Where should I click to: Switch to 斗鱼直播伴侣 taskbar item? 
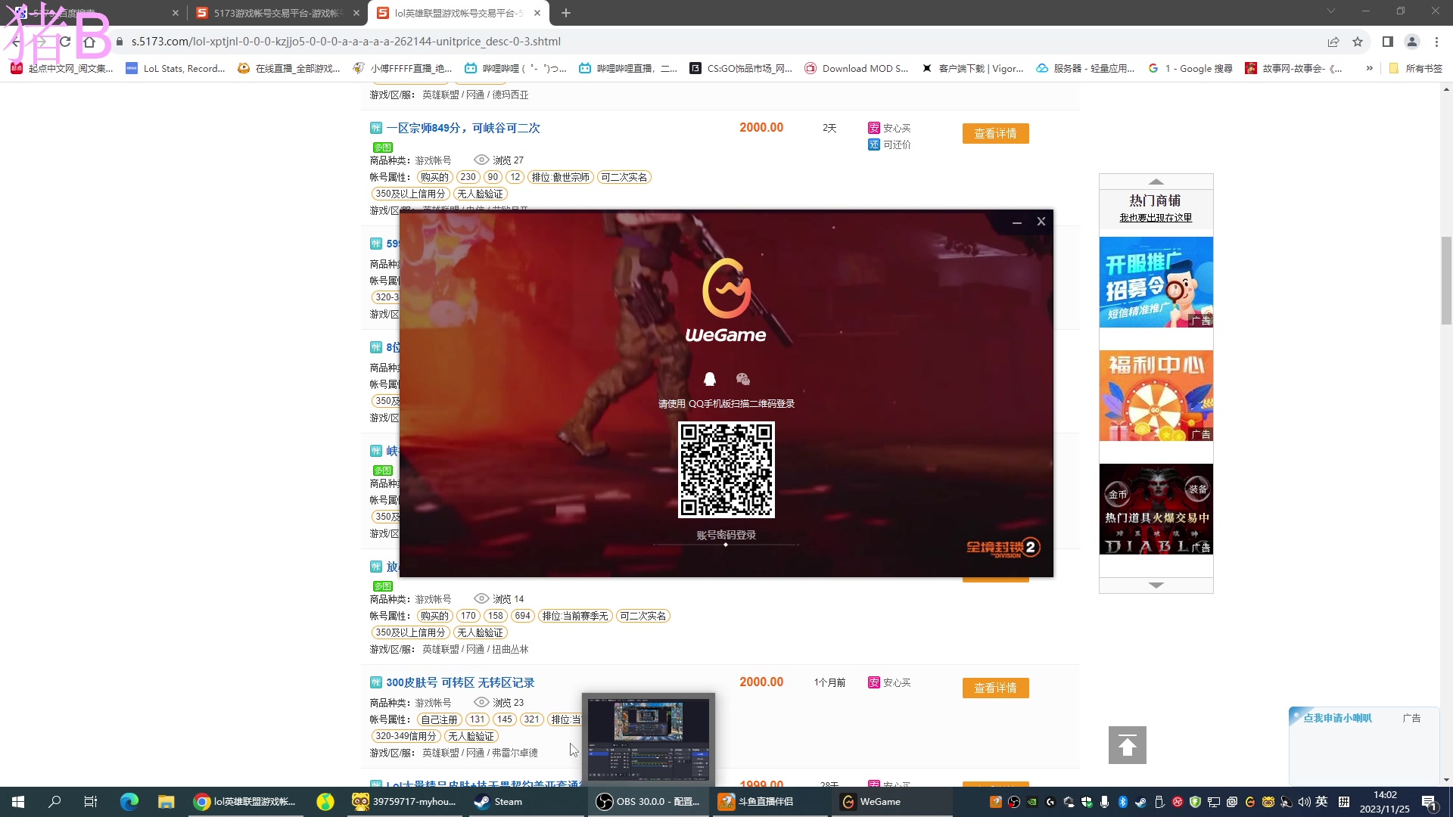770,802
